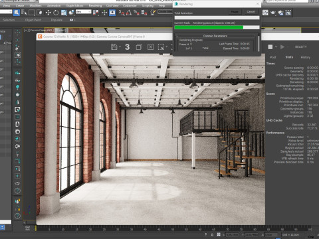Click the Total Animation progress bar
The image size is (319, 239).
(217, 18)
